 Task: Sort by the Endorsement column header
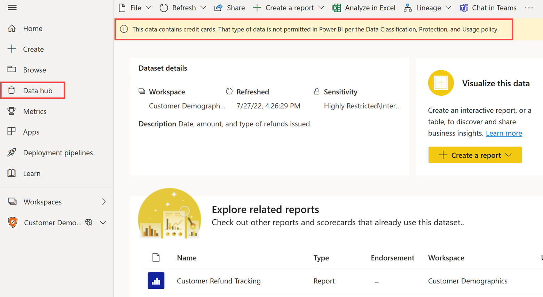click(392, 258)
